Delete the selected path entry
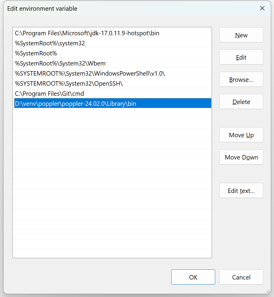 241,102
